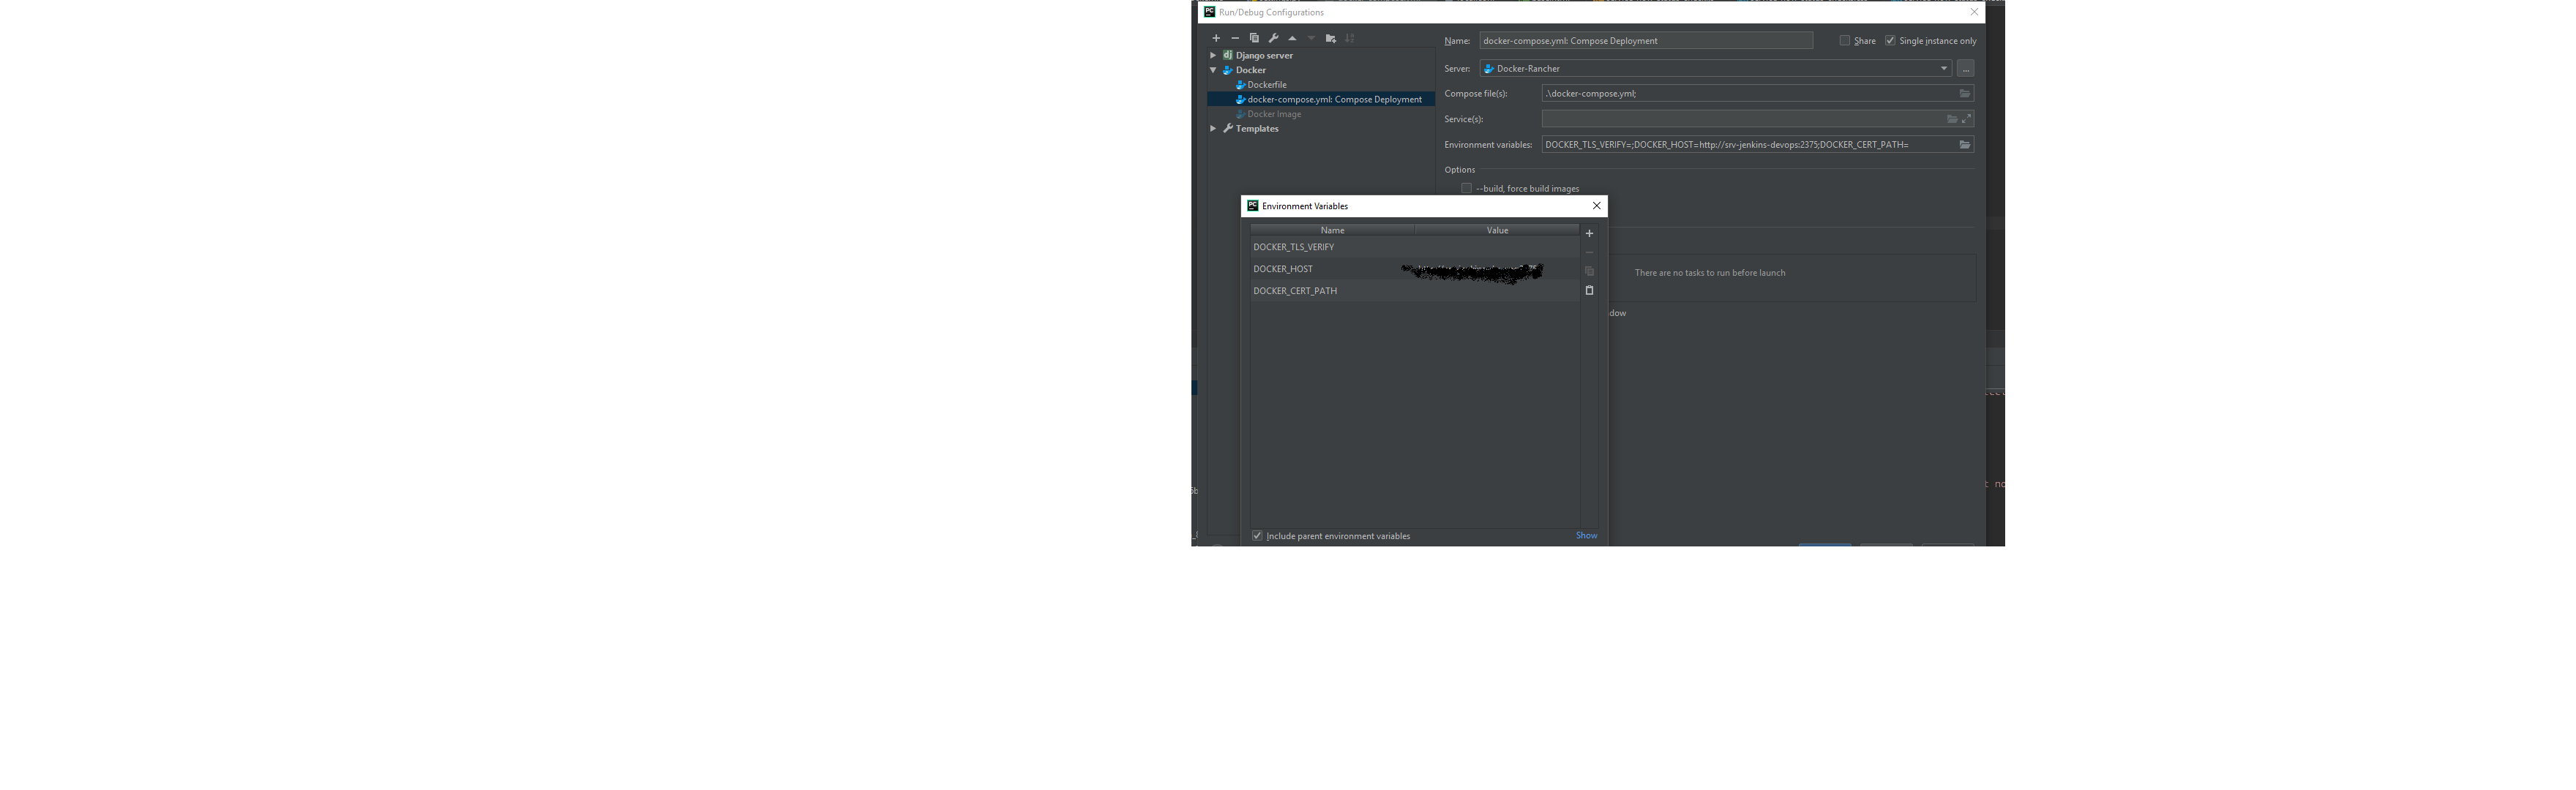
Task: Expand the Templates tree node
Action: point(1213,128)
